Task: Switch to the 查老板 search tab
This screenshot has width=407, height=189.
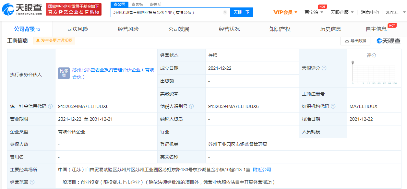Action: point(137,5)
